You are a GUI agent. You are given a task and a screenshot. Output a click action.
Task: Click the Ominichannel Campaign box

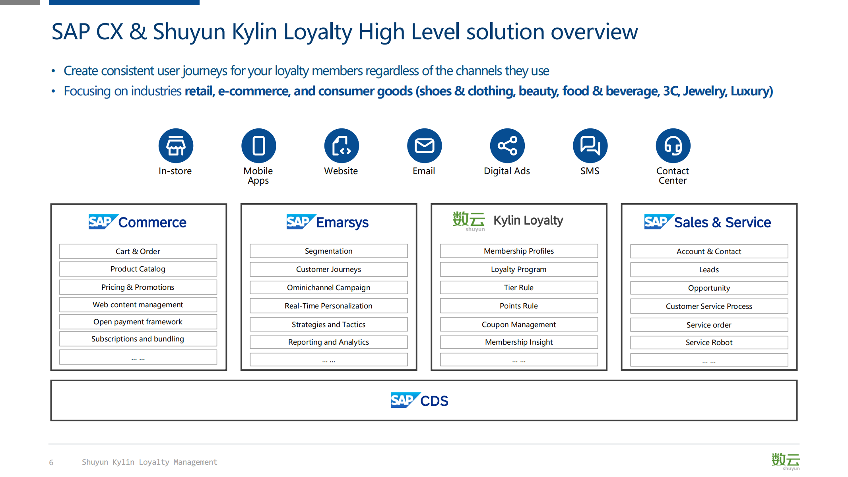point(329,287)
